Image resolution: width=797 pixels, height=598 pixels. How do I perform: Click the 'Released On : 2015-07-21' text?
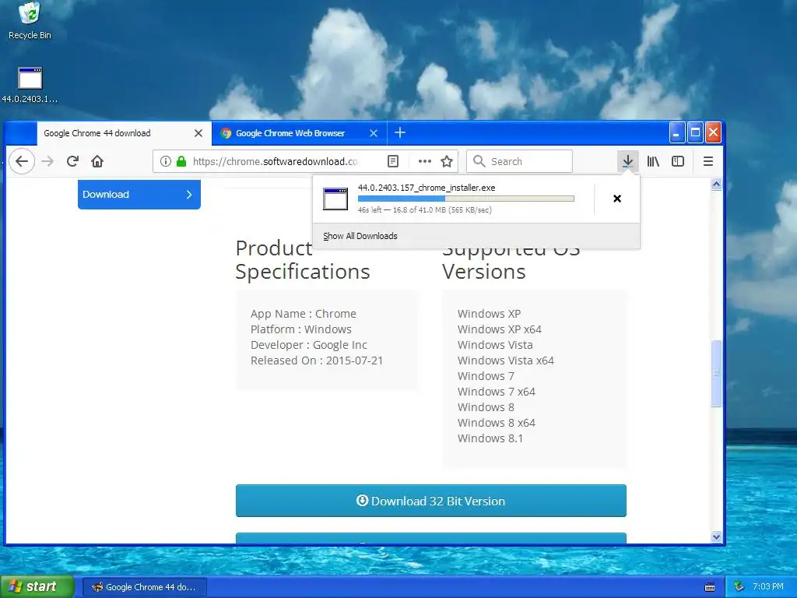(317, 361)
